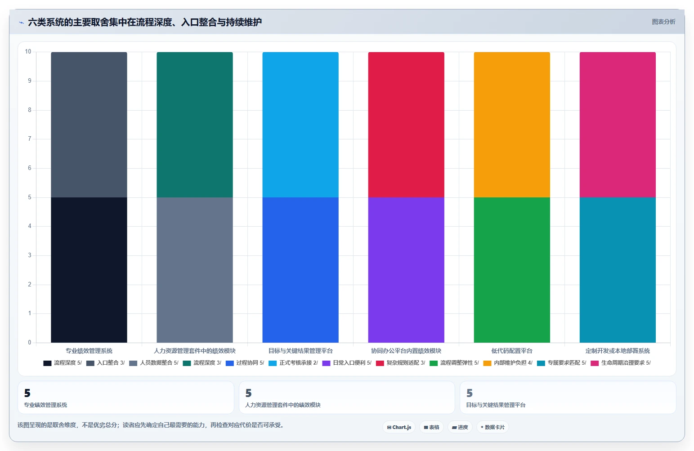Open the 专业绩效管理系统 data card
This screenshot has height=451, width=694.
pos(126,397)
